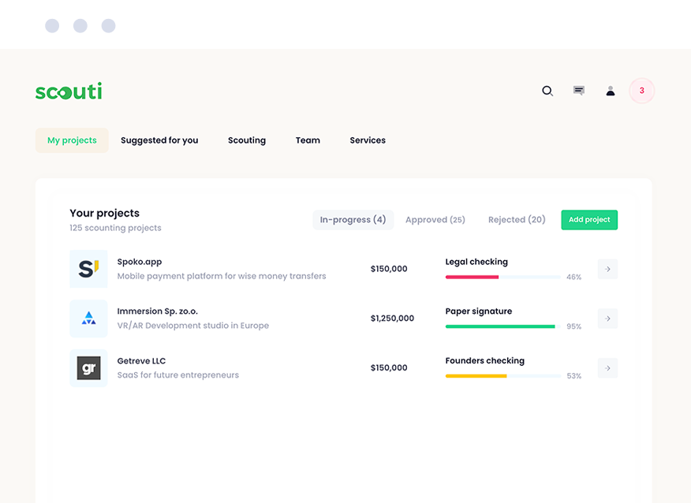
Task: Go to the Scouting tab
Action: coord(247,140)
